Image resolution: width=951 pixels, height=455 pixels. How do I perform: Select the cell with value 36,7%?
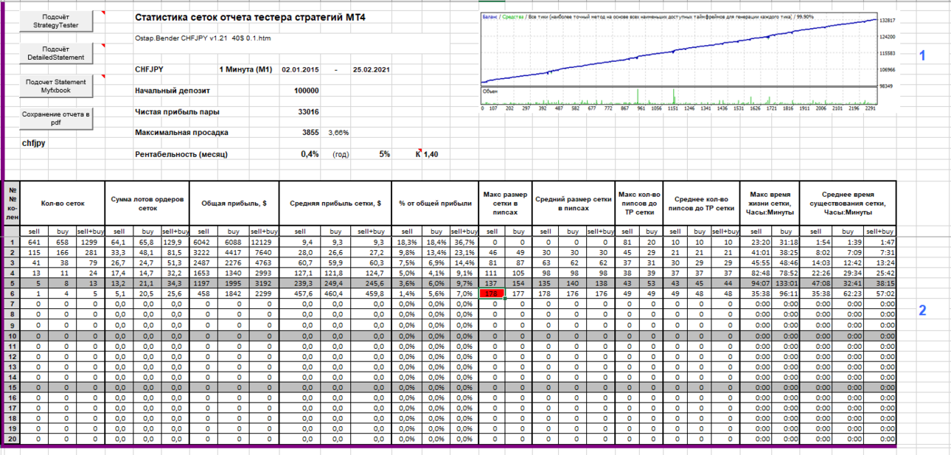click(464, 242)
